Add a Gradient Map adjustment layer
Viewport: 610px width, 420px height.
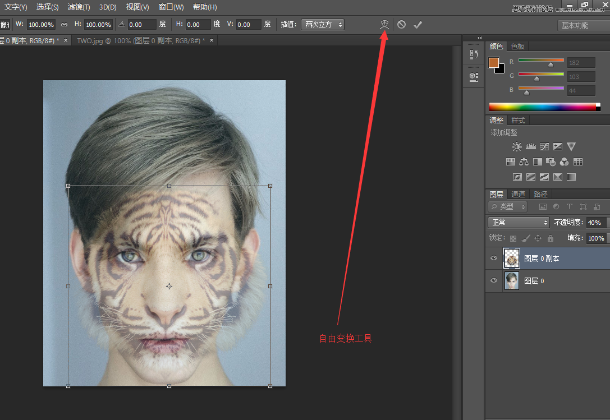[571, 177]
